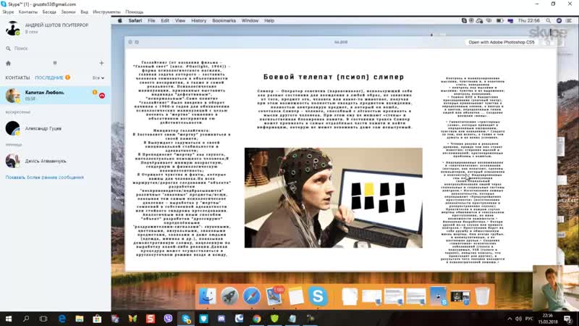Click in the Поиск search field

pos(56,49)
